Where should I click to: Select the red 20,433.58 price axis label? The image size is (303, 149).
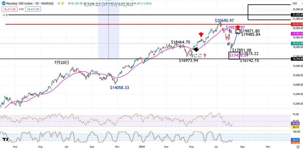coord(297,24)
